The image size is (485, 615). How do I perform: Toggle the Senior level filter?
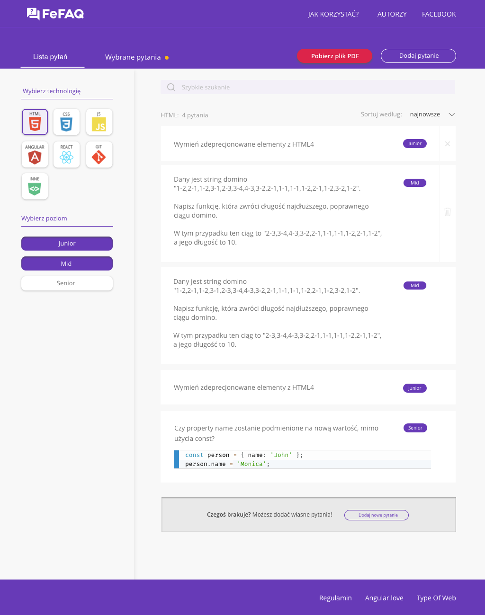67,283
